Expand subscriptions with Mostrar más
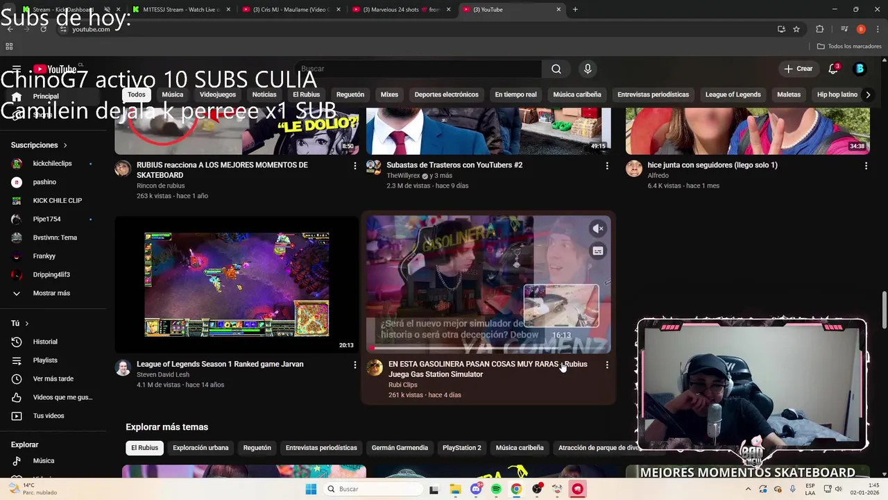 (x=51, y=293)
